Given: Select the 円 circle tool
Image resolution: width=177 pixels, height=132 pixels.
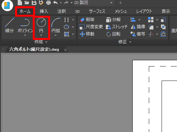Looking at the screenshot, I should pos(41,26).
